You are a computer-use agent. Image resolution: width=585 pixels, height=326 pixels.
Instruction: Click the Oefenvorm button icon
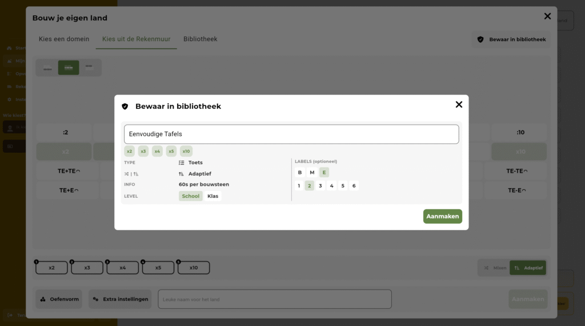[43, 299]
